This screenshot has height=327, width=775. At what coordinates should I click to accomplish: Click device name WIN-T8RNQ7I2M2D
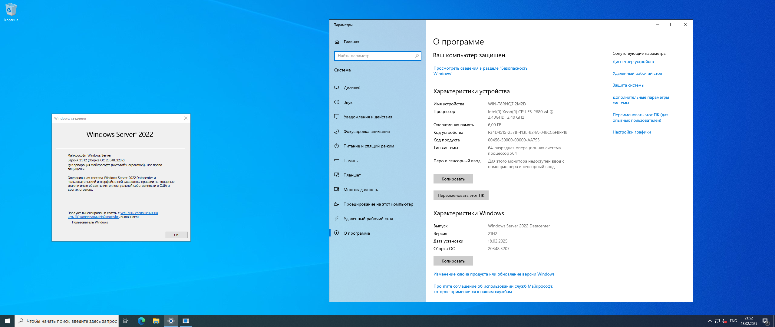(x=507, y=104)
